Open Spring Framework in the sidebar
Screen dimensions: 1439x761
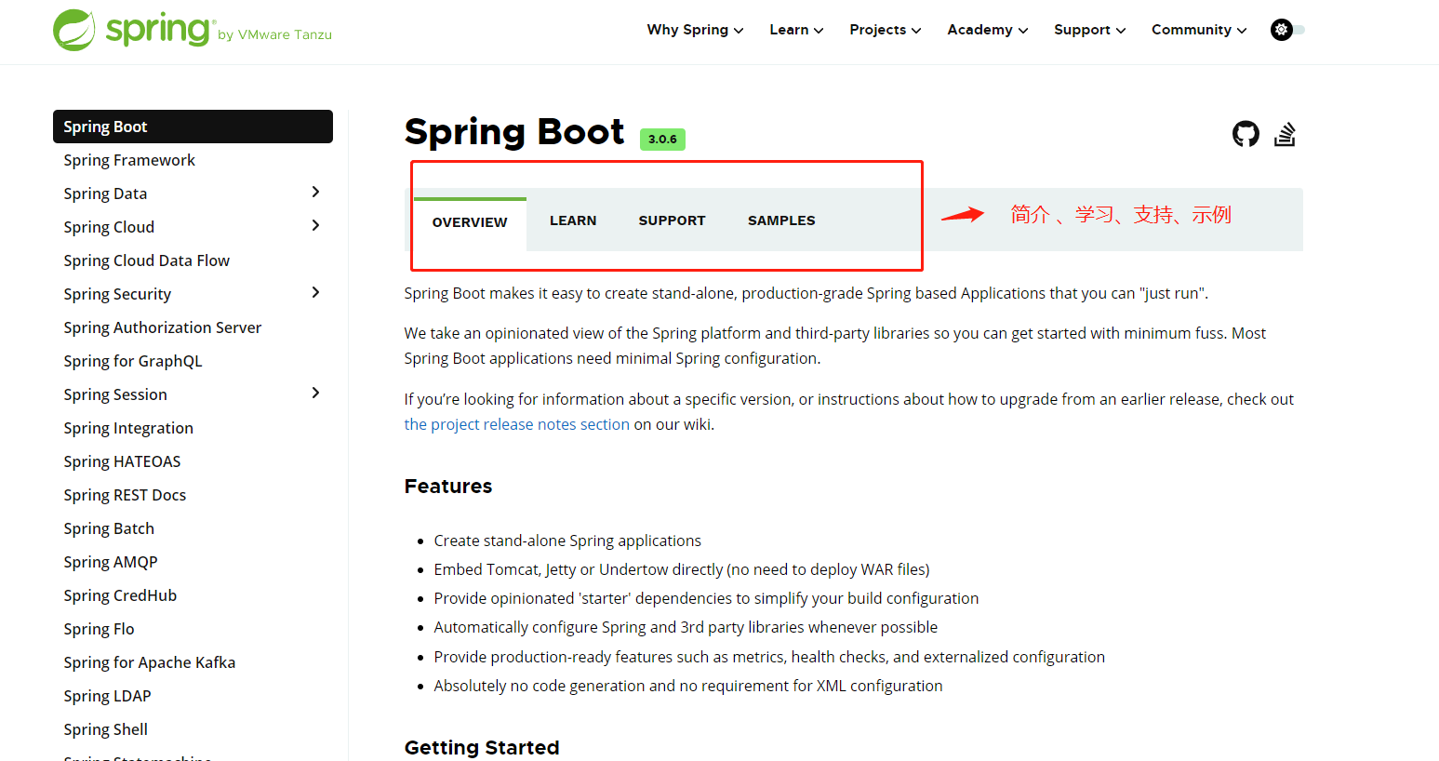point(129,160)
